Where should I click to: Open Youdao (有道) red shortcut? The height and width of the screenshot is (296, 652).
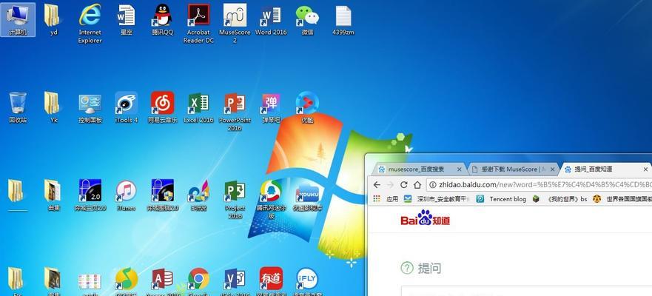click(x=271, y=280)
